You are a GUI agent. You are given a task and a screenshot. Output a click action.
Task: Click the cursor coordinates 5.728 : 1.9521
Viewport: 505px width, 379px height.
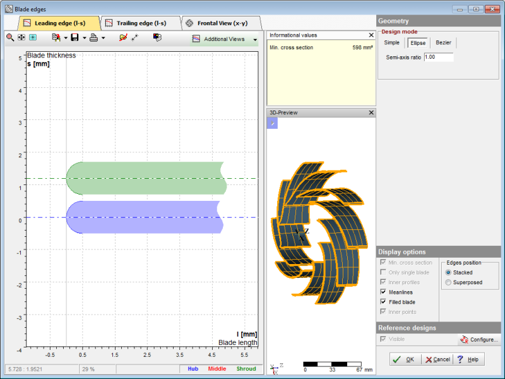[x=25, y=369]
